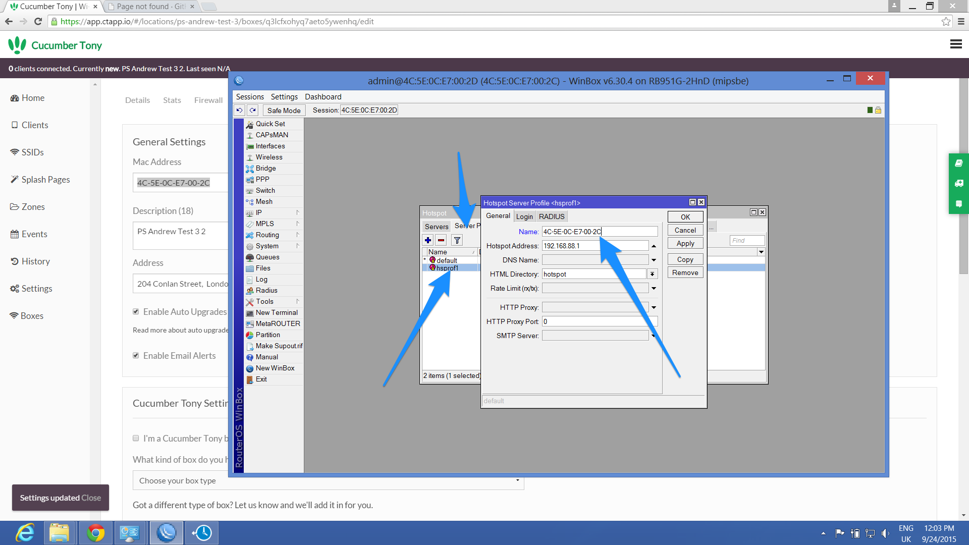The height and width of the screenshot is (545, 969).
Task: Open Mesh in WinBox menu
Action: tap(264, 201)
